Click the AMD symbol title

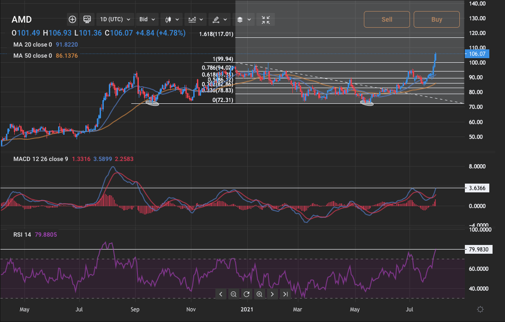click(22, 20)
